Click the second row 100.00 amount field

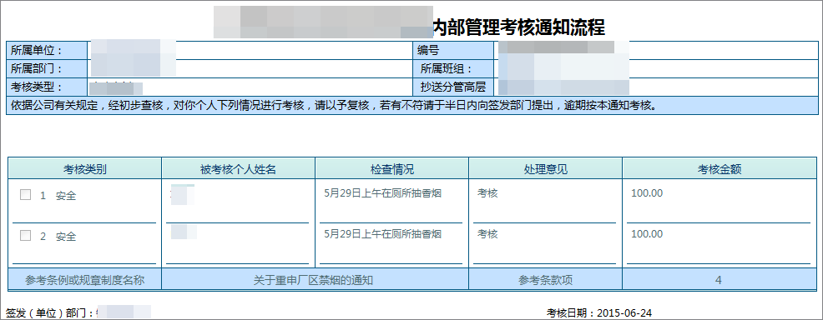pyautogui.click(x=719, y=243)
